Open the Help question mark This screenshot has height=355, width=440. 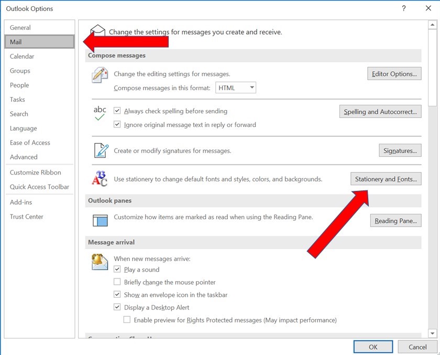pos(403,8)
